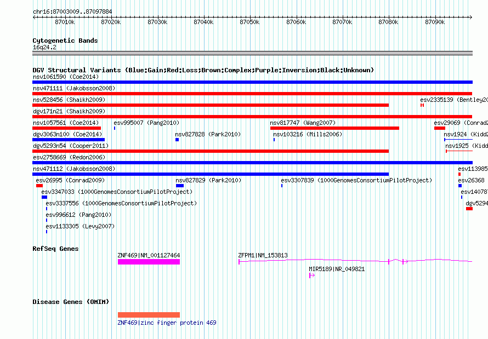Select the esv3337556 small blue marker
This screenshot has width=488, height=339.
point(47,209)
